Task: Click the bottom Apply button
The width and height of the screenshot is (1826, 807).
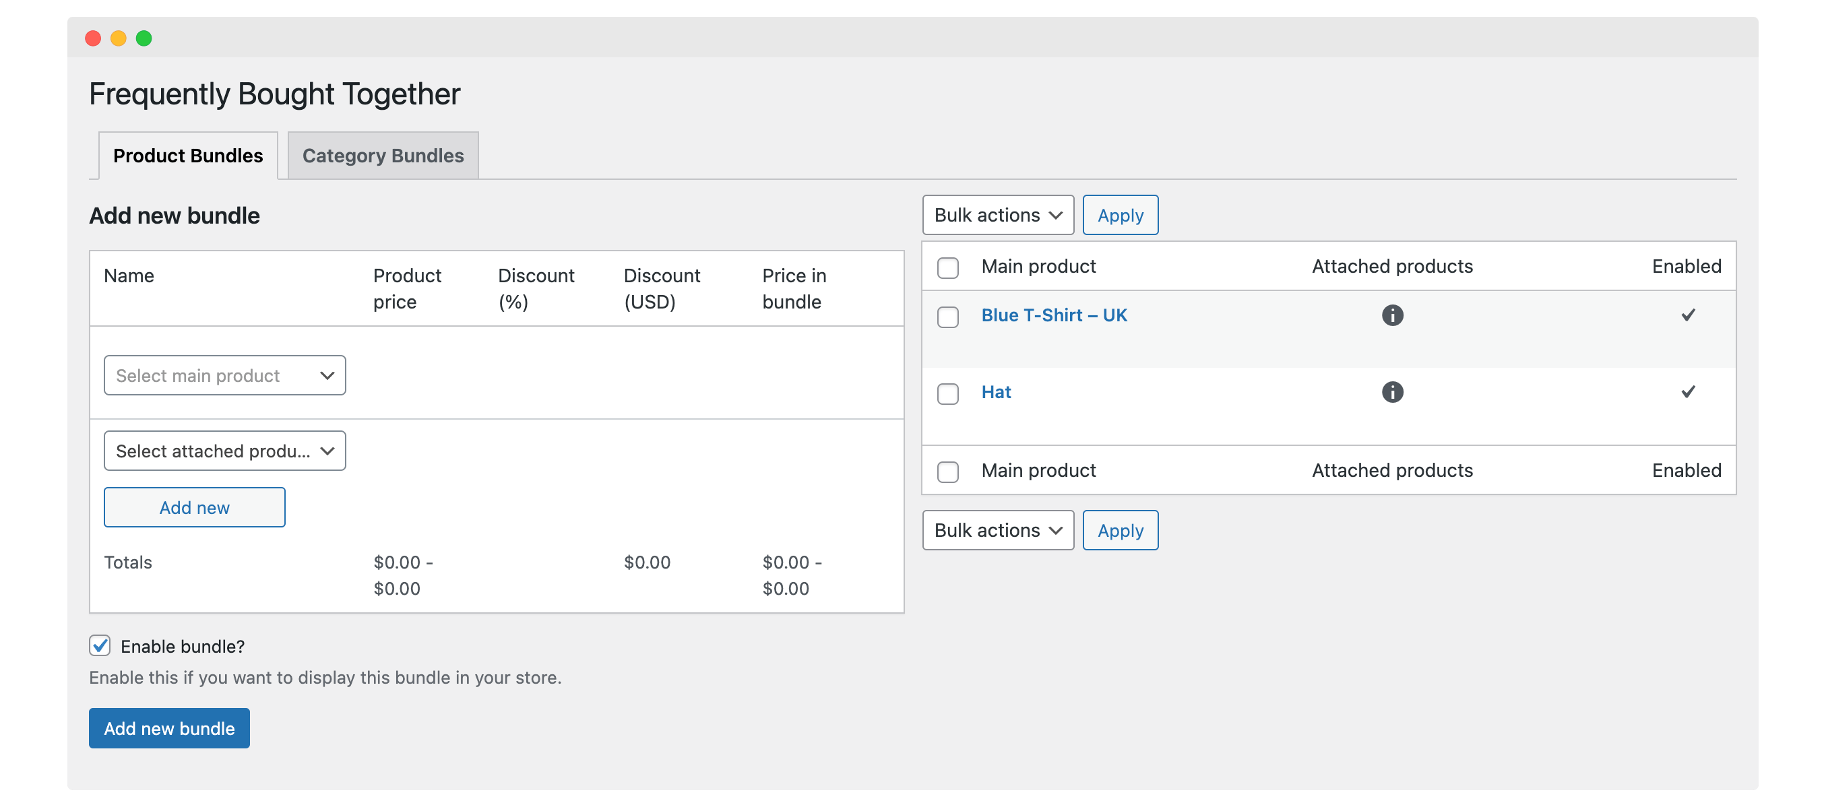Action: click(x=1120, y=530)
